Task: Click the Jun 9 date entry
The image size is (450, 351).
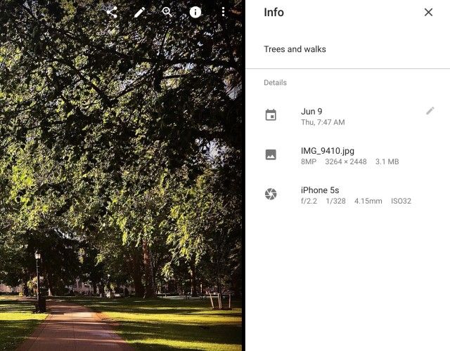Action: pyautogui.click(x=311, y=112)
